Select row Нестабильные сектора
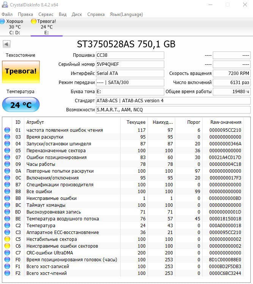The height and width of the screenshot is (284, 253). pos(123,239)
